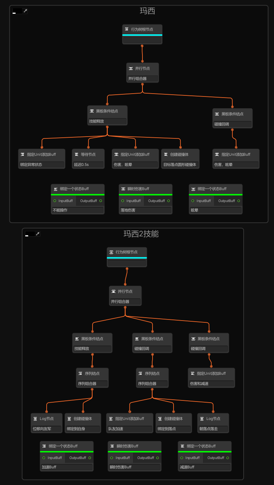
Task: Click the empty field in the 玛西2技能 group's 行为树根节点
Action: point(127,263)
